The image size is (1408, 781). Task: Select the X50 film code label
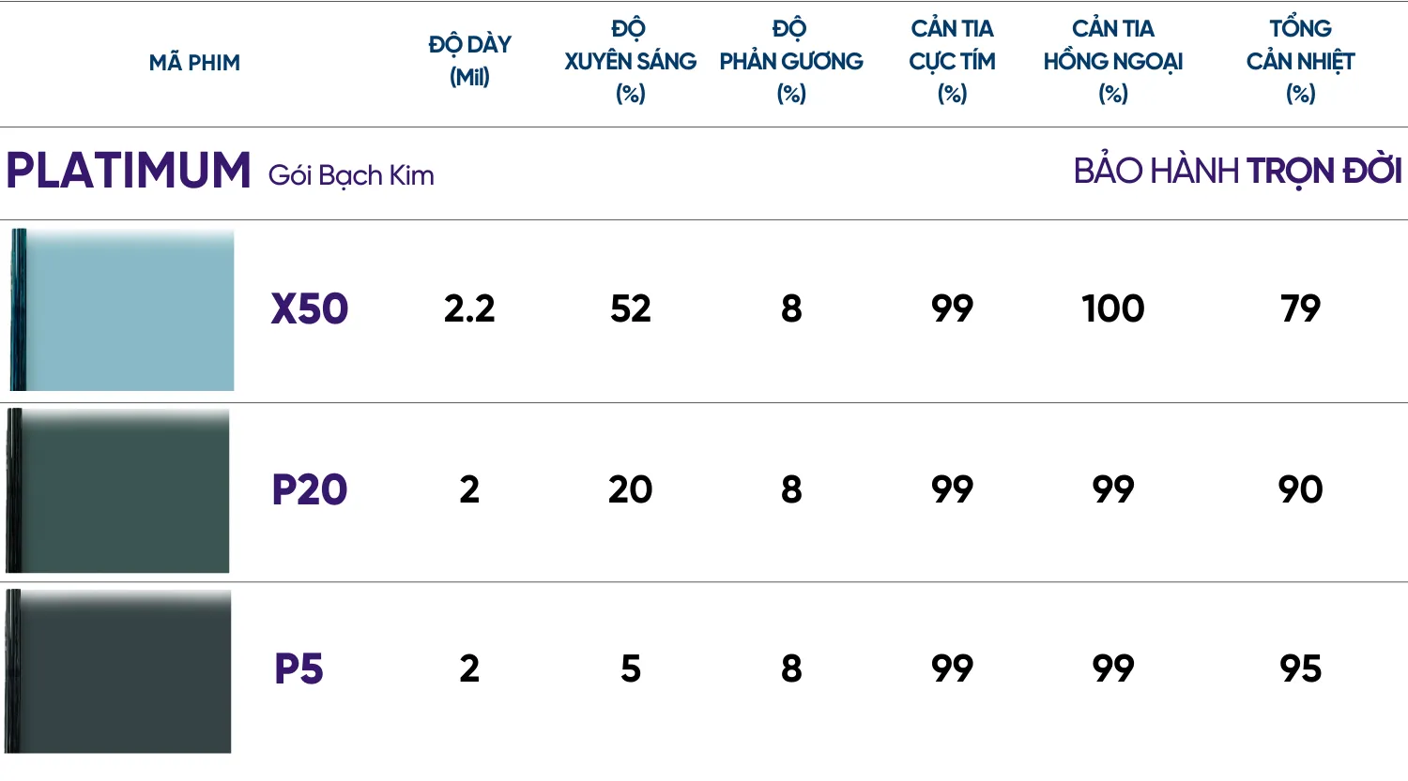pyautogui.click(x=309, y=309)
